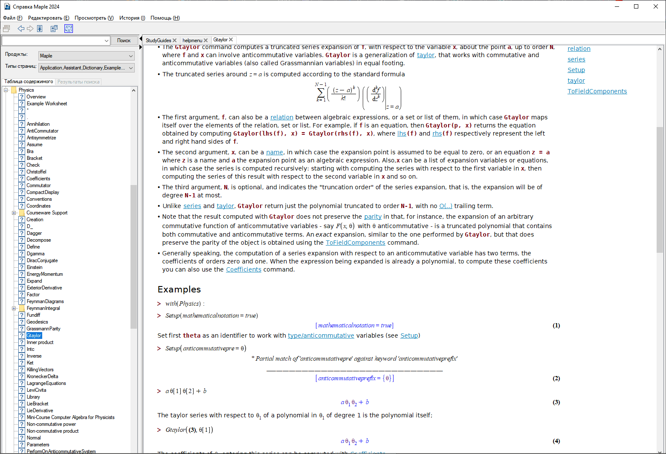Click inside the search input field
Image resolution: width=666 pixels, height=454 pixels.
click(x=53, y=40)
